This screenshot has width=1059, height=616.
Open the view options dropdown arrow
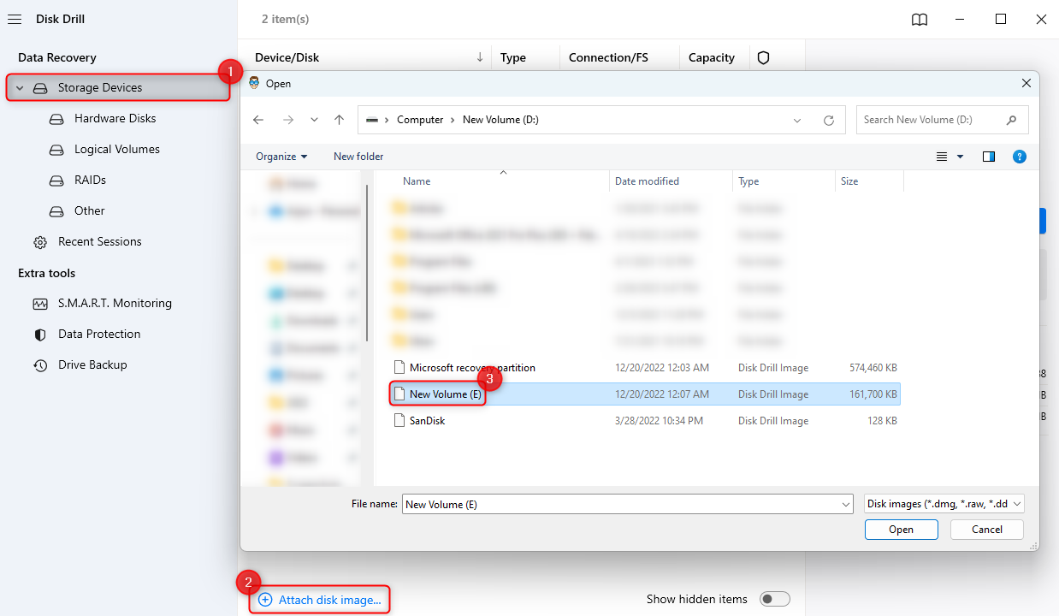960,157
